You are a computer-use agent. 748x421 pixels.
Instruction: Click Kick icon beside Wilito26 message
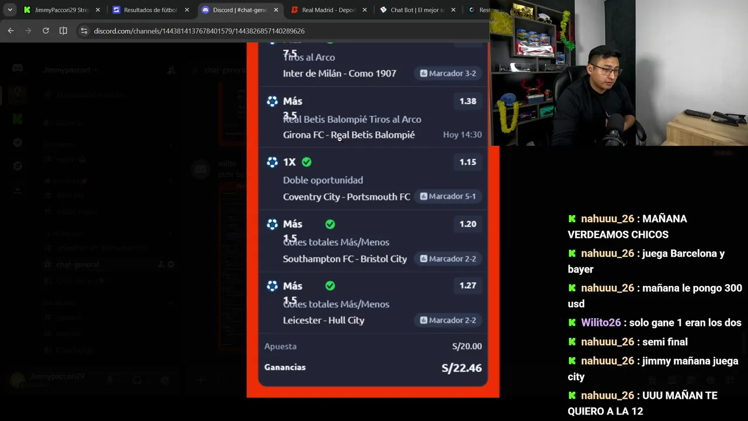(x=572, y=323)
